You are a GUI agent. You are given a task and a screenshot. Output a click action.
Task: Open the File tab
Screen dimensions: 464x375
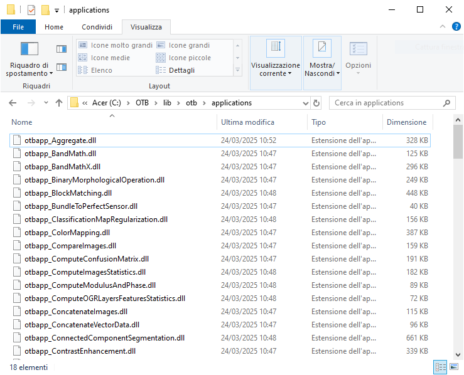point(18,27)
